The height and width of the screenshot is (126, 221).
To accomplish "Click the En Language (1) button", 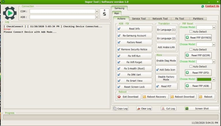I will point(166,30).
